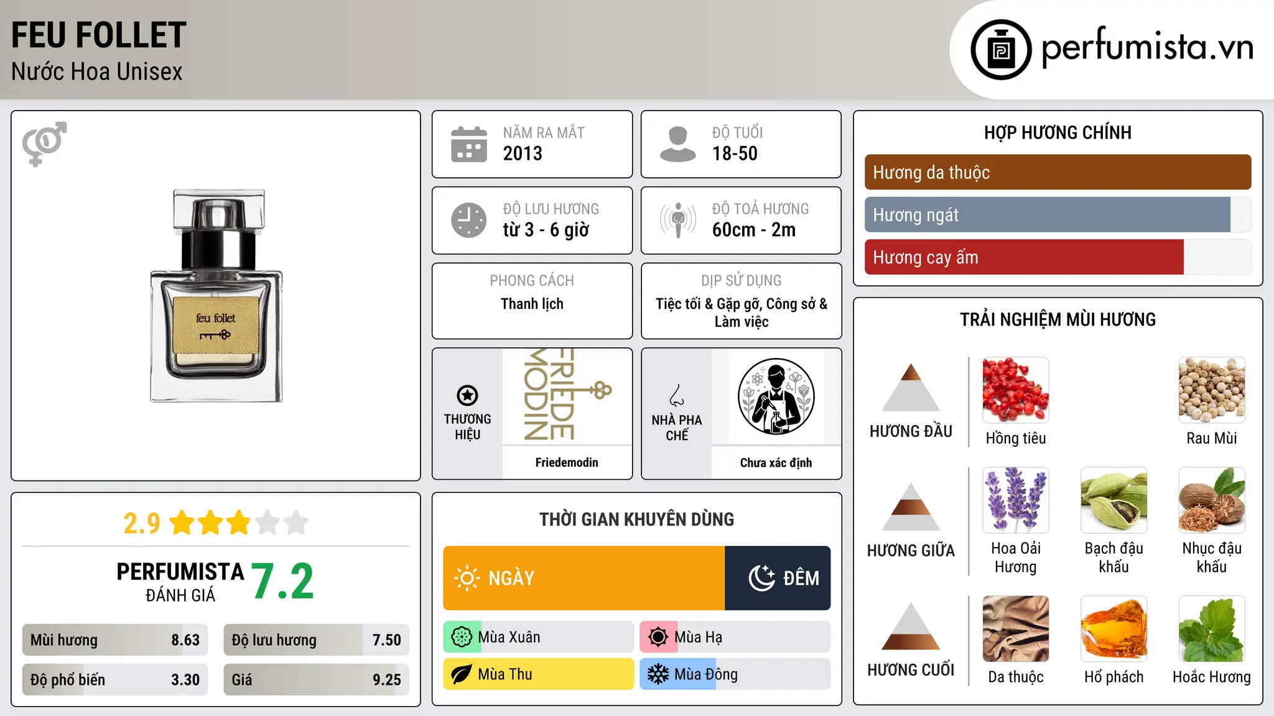The image size is (1274, 716).
Task: Click the top notes pyramid icon
Action: [x=911, y=387]
